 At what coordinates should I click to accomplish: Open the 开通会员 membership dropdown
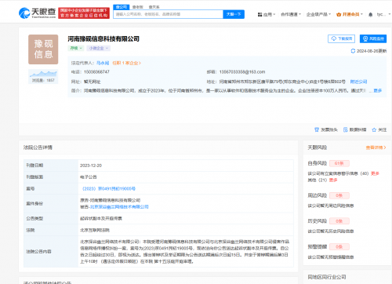click(x=350, y=14)
